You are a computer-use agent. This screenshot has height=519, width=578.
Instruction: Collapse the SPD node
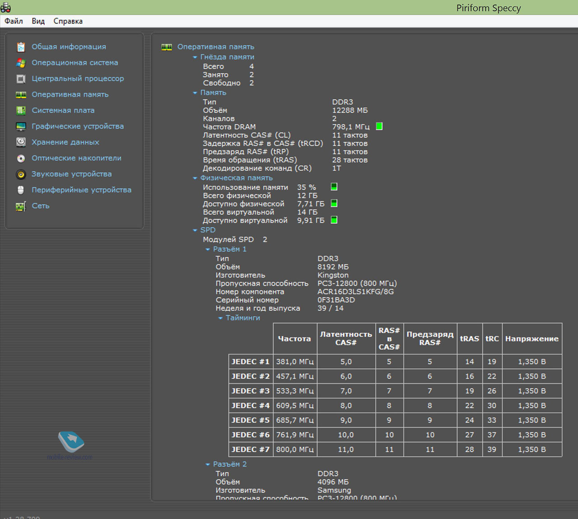195,230
